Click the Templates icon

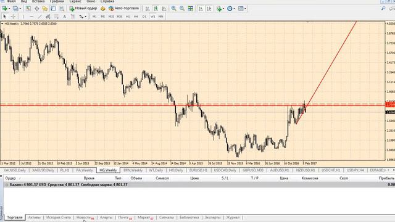point(241,9)
